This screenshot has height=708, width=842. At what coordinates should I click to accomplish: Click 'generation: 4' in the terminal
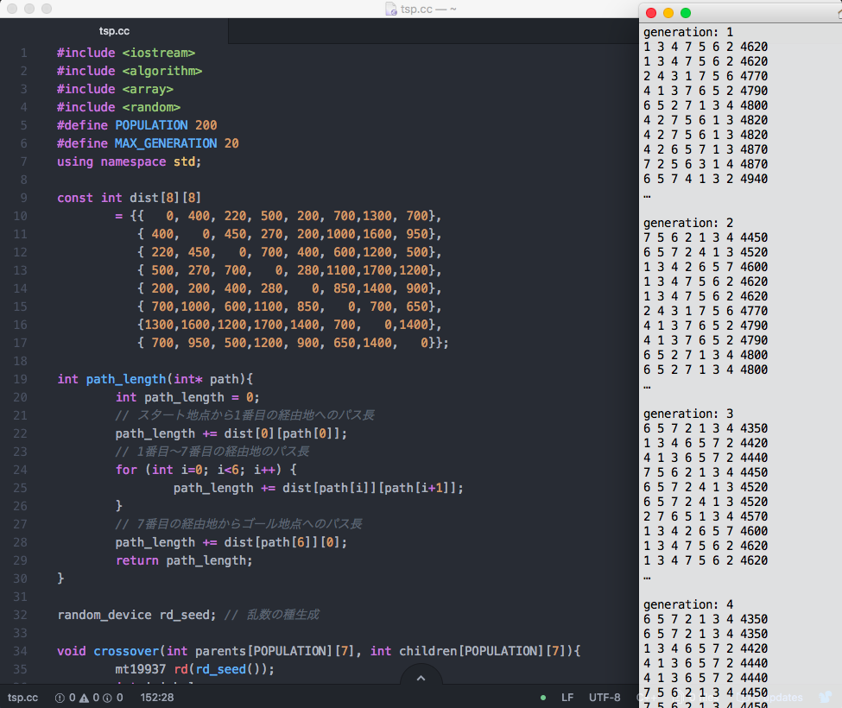[688, 604]
